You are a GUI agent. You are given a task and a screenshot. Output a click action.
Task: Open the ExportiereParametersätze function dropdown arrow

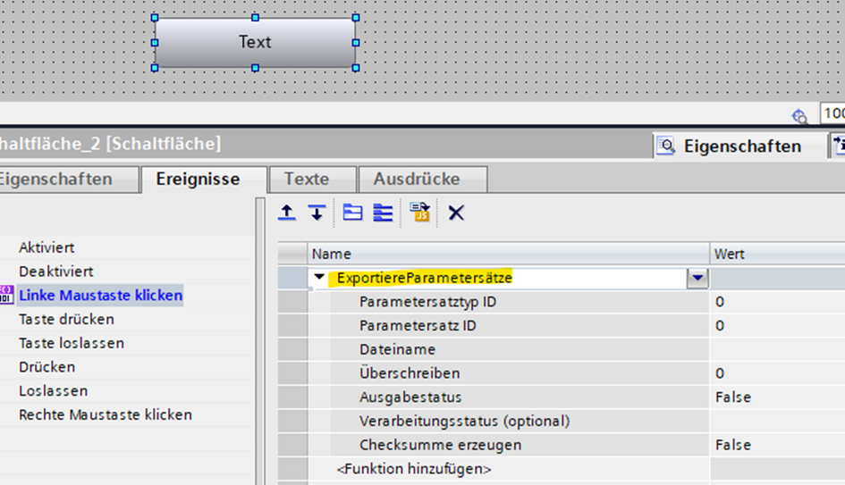click(x=697, y=278)
